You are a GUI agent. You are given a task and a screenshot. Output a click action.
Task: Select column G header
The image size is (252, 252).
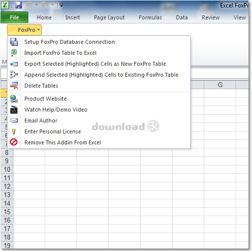tap(220, 85)
